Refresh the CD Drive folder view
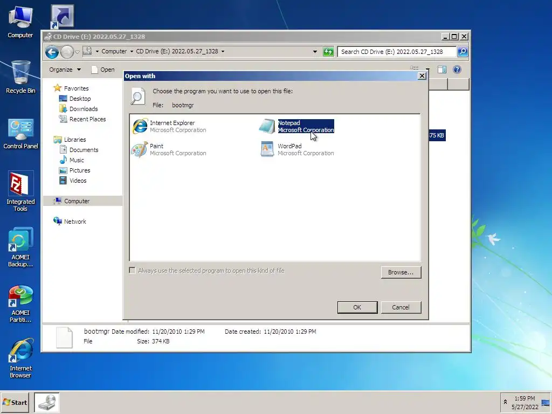Image resolution: width=552 pixels, height=414 pixels. (x=328, y=52)
